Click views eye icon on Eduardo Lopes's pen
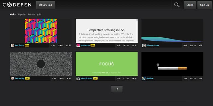This screenshot has width=213, height=106. pyautogui.click(x=195, y=46)
